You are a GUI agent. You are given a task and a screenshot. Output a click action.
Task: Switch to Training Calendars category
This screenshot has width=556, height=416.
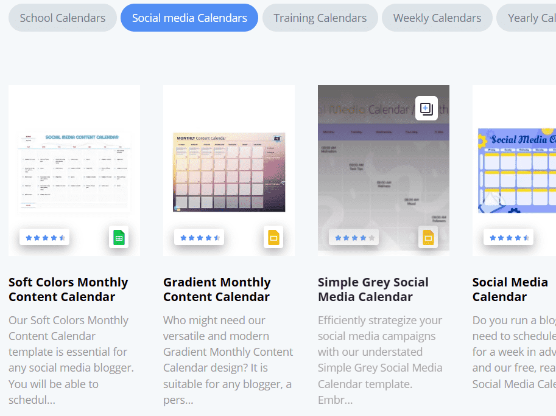(320, 18)
